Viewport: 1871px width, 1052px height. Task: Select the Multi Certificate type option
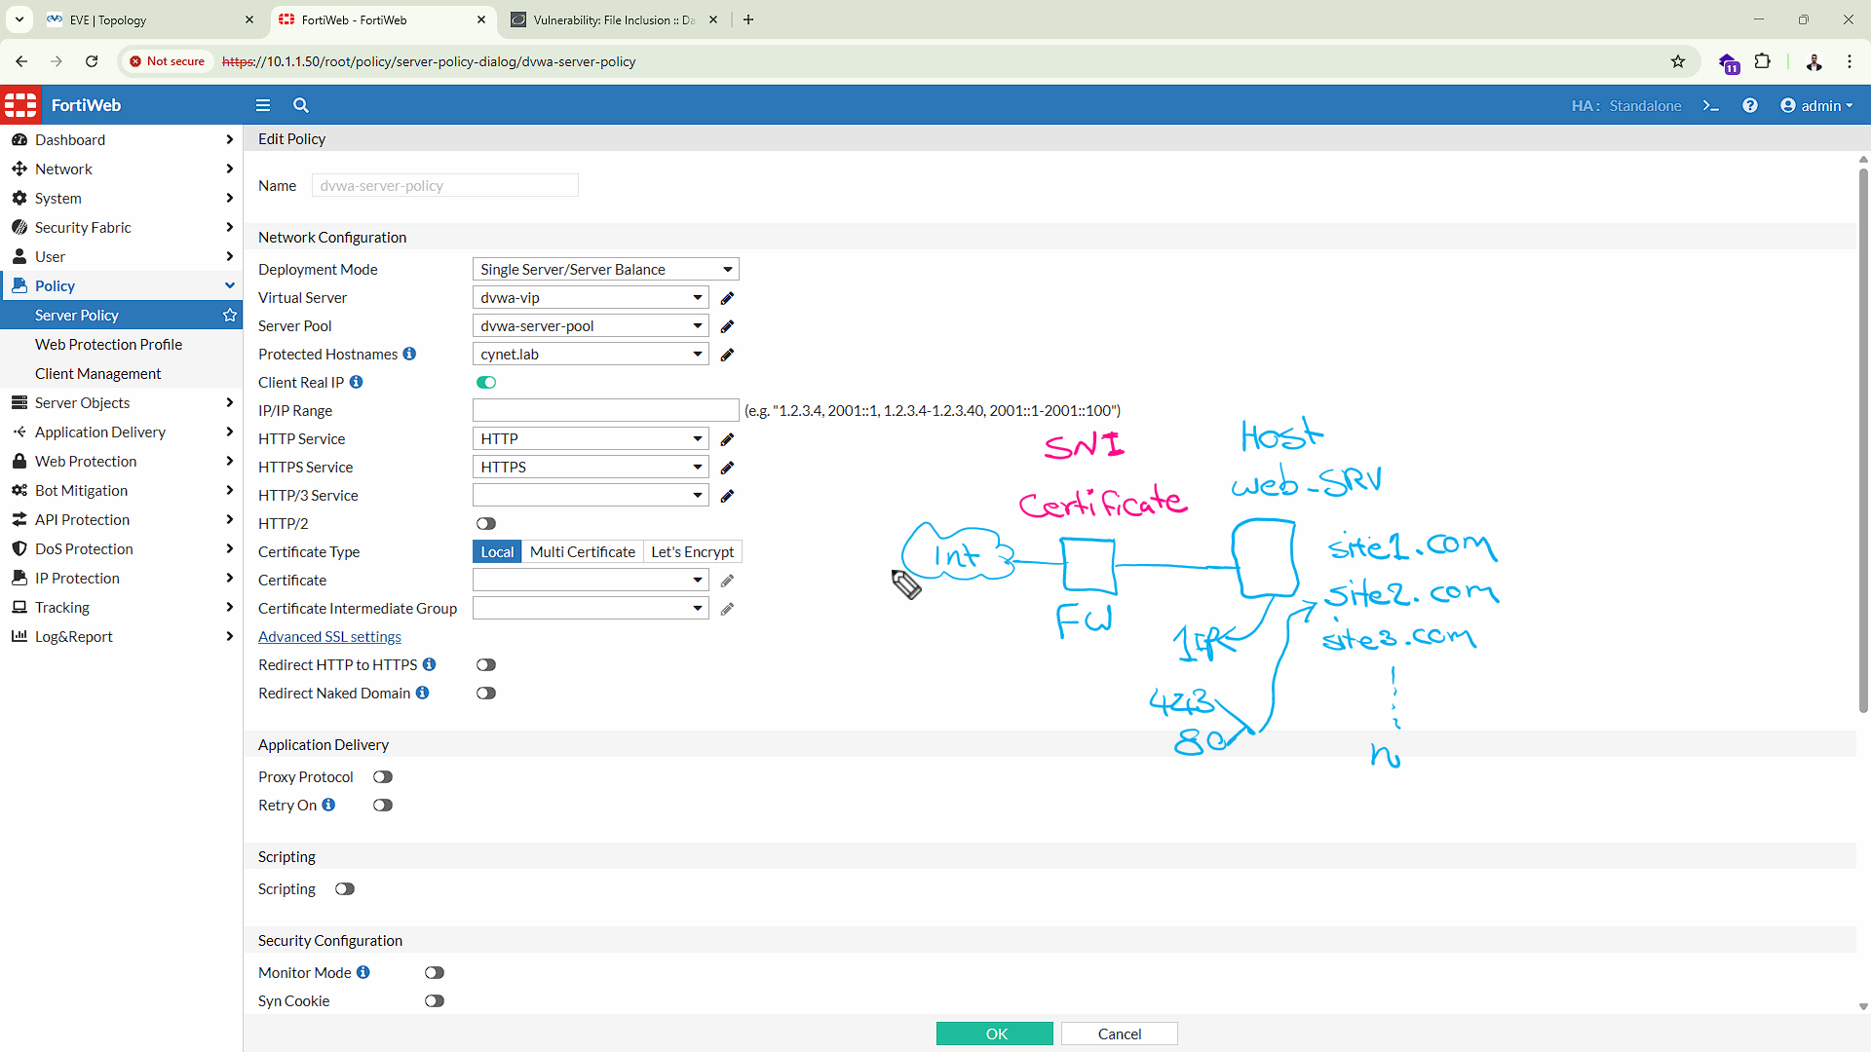click(x=583, y=552)
